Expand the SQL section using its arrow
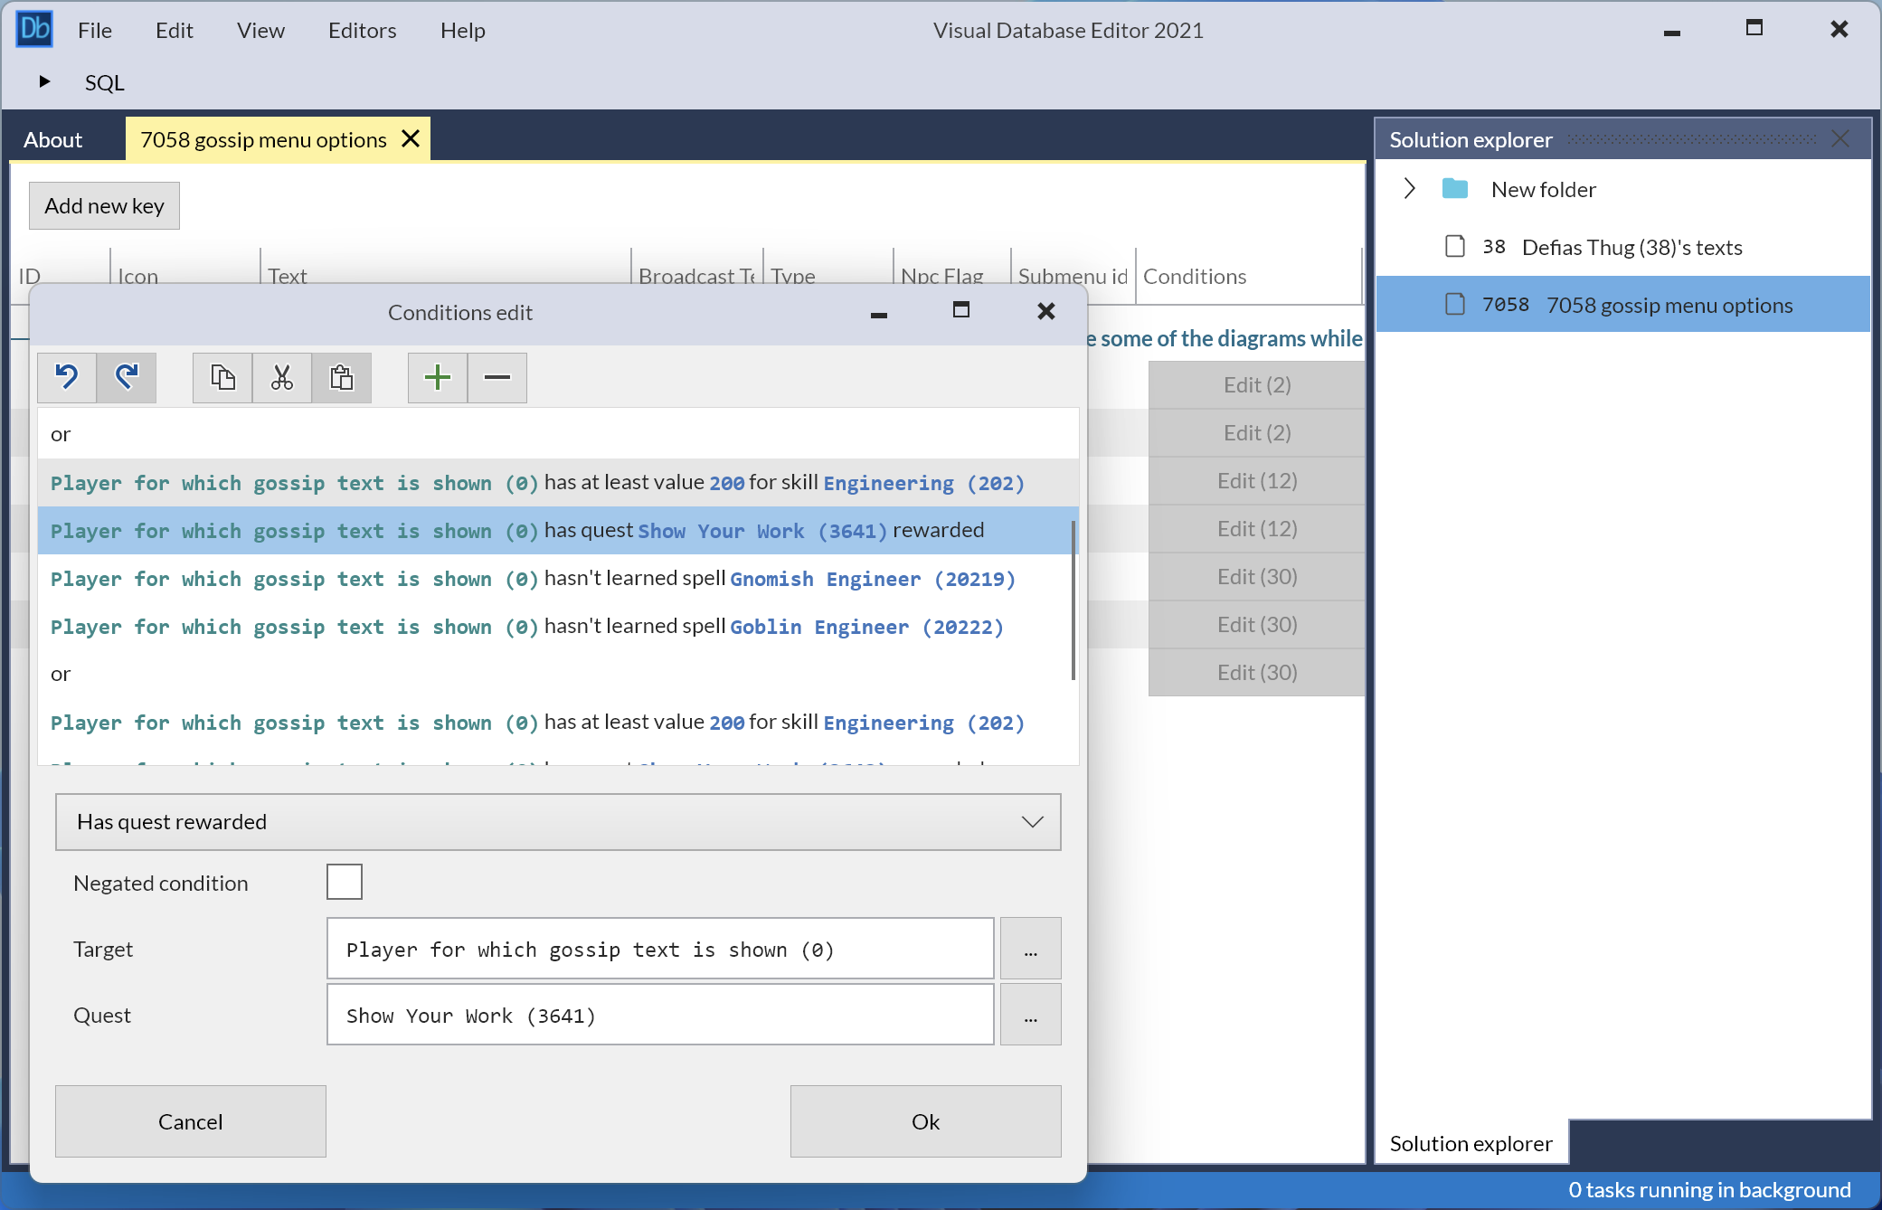 tap(44, 81)
